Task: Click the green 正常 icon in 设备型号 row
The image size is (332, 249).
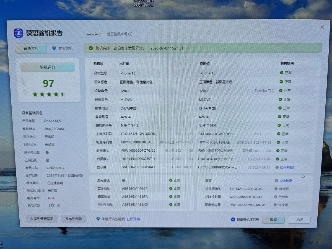Action: tap(282, 73)
